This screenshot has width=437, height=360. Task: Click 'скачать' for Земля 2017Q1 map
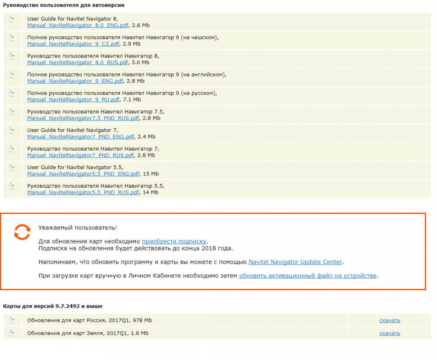[389, 333]
